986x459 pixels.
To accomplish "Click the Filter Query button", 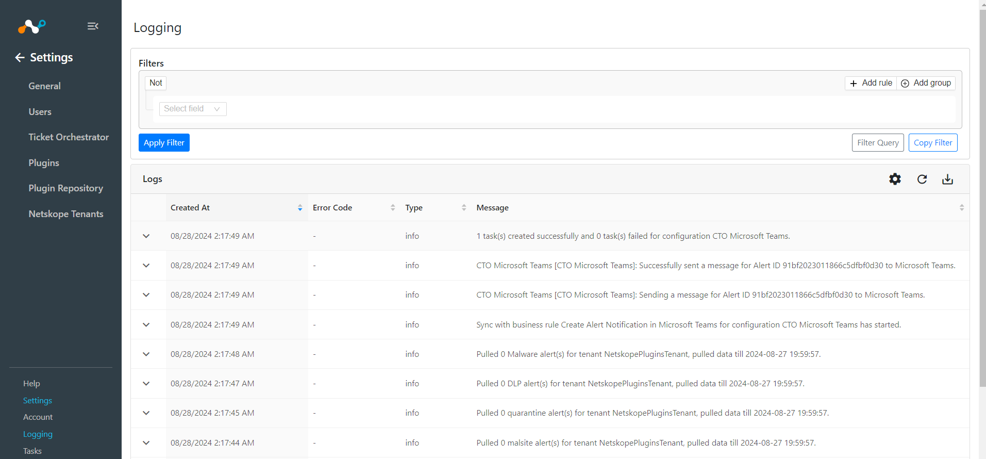I will click(x=878, y=143).
